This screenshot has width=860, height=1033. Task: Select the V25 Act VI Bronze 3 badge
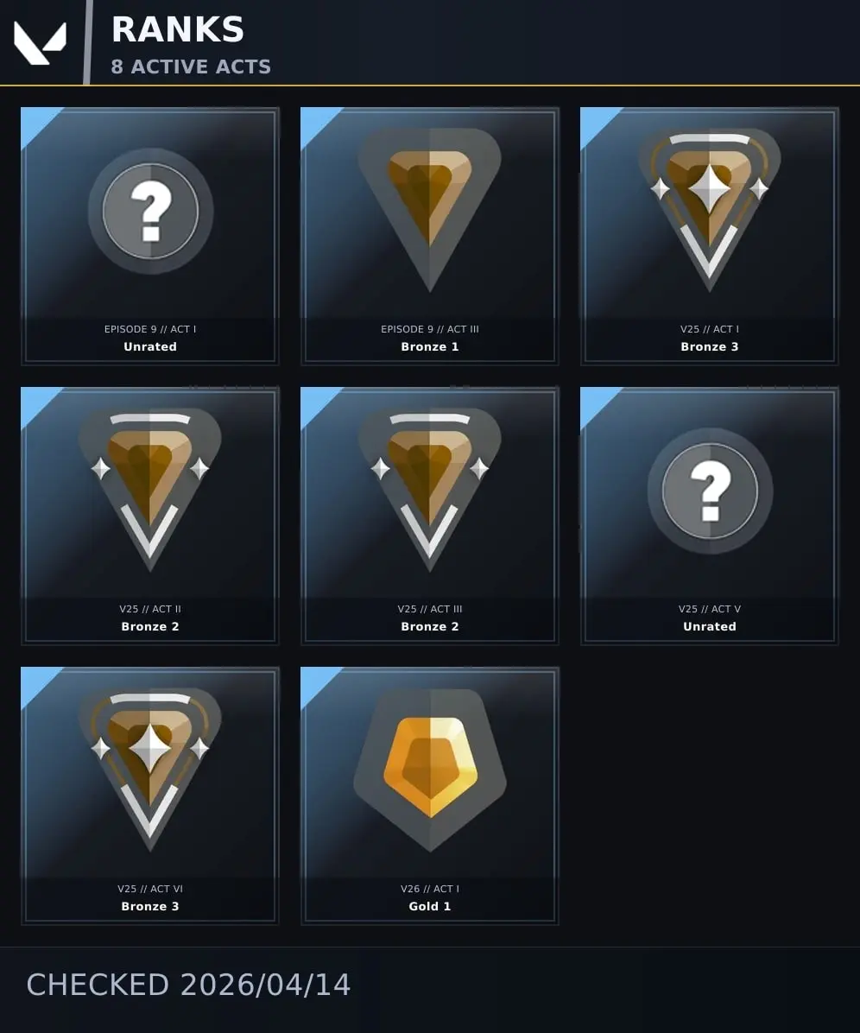[x=150, y=770]
